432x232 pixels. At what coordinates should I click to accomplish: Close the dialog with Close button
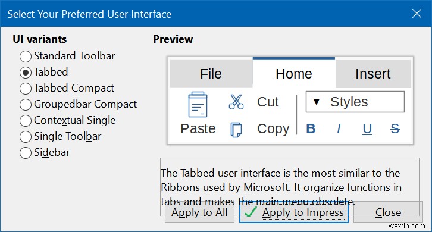coord(388,212)
